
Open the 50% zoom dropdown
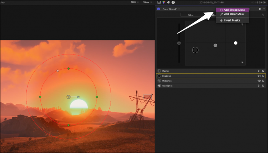coord(134,2)
